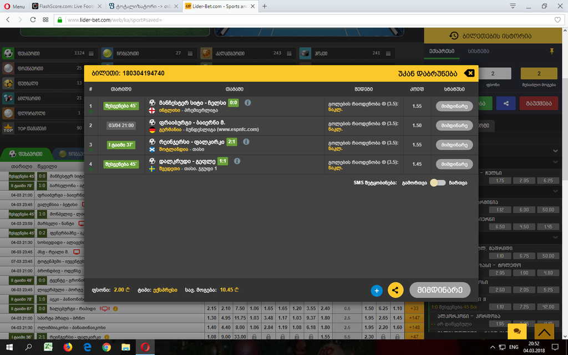Switch to the ექსპრესი tab

[442, 51]
